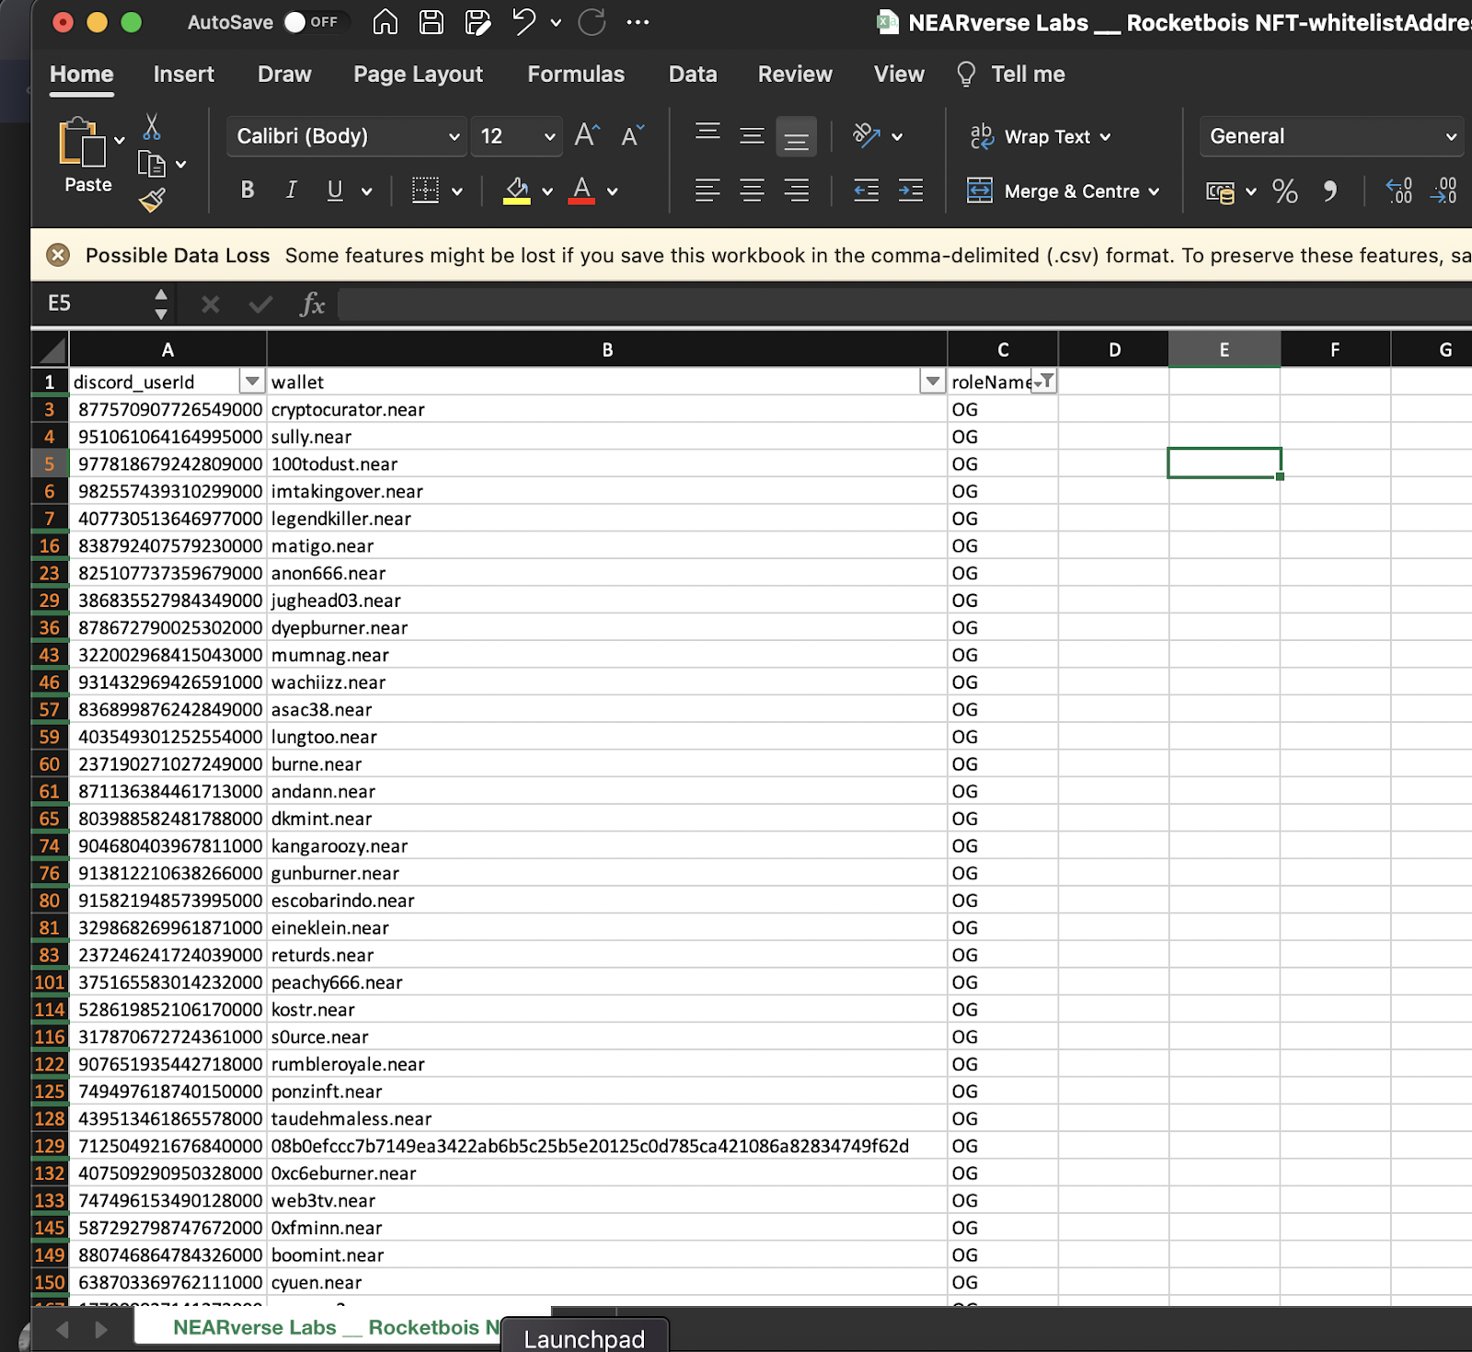Expand the Copy options arrow
The height and width of the screenshot is (1352, 1472).
(x=181, y=165)
